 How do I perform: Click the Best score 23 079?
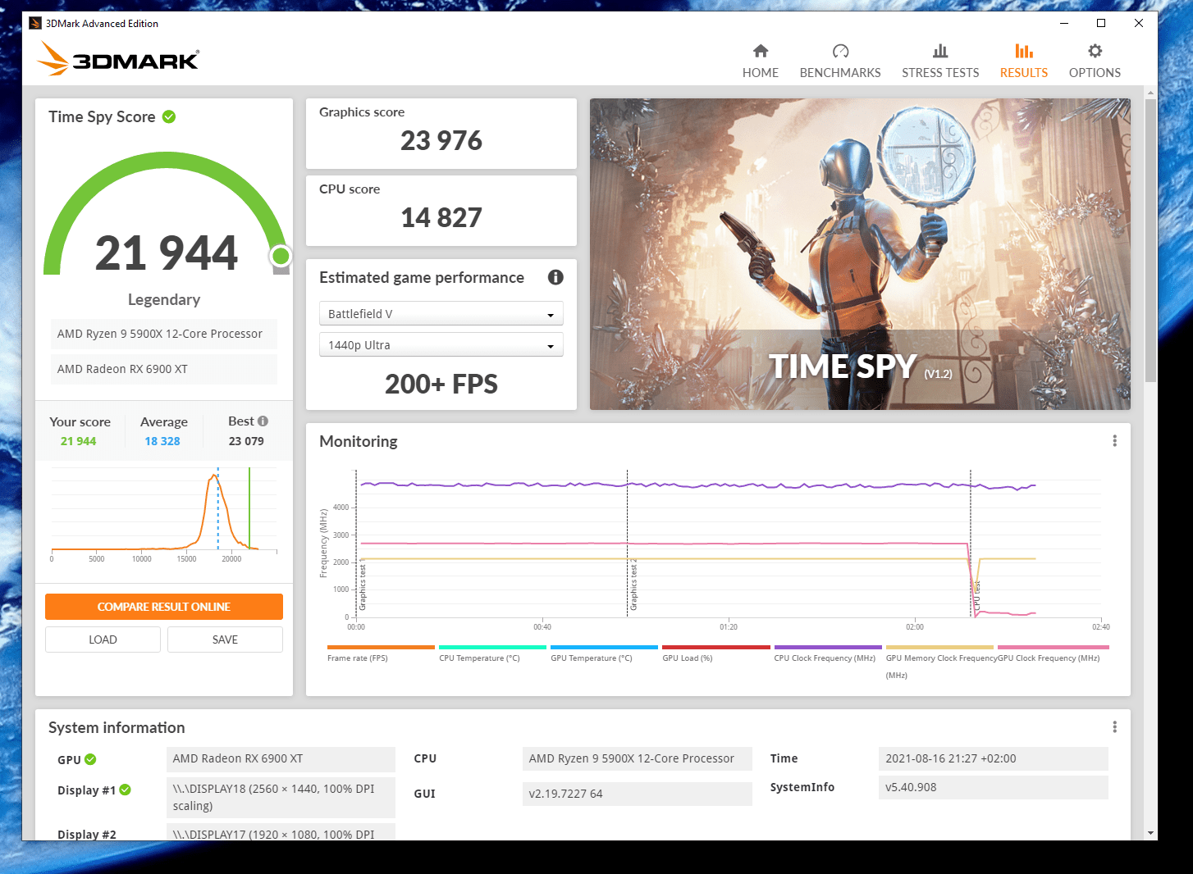246,441
